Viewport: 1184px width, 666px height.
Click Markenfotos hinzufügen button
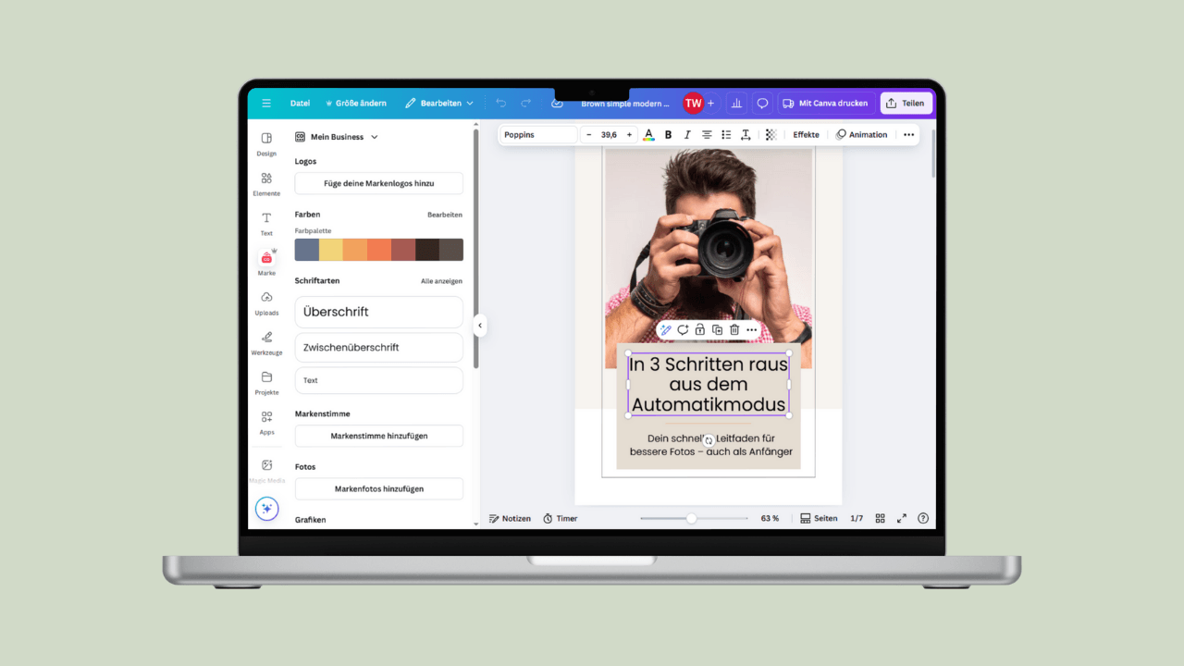378,488
